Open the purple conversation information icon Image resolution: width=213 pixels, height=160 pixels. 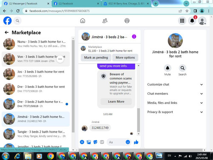[134, 37]
